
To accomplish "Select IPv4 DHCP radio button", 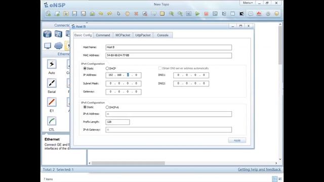I will (x=107, y=68).
